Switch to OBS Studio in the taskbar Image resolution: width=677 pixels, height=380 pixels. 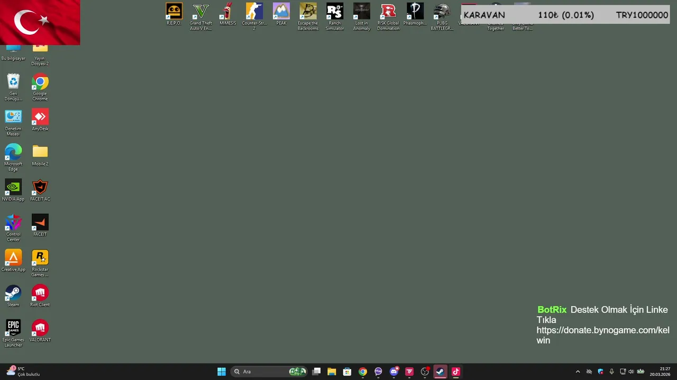425,372
